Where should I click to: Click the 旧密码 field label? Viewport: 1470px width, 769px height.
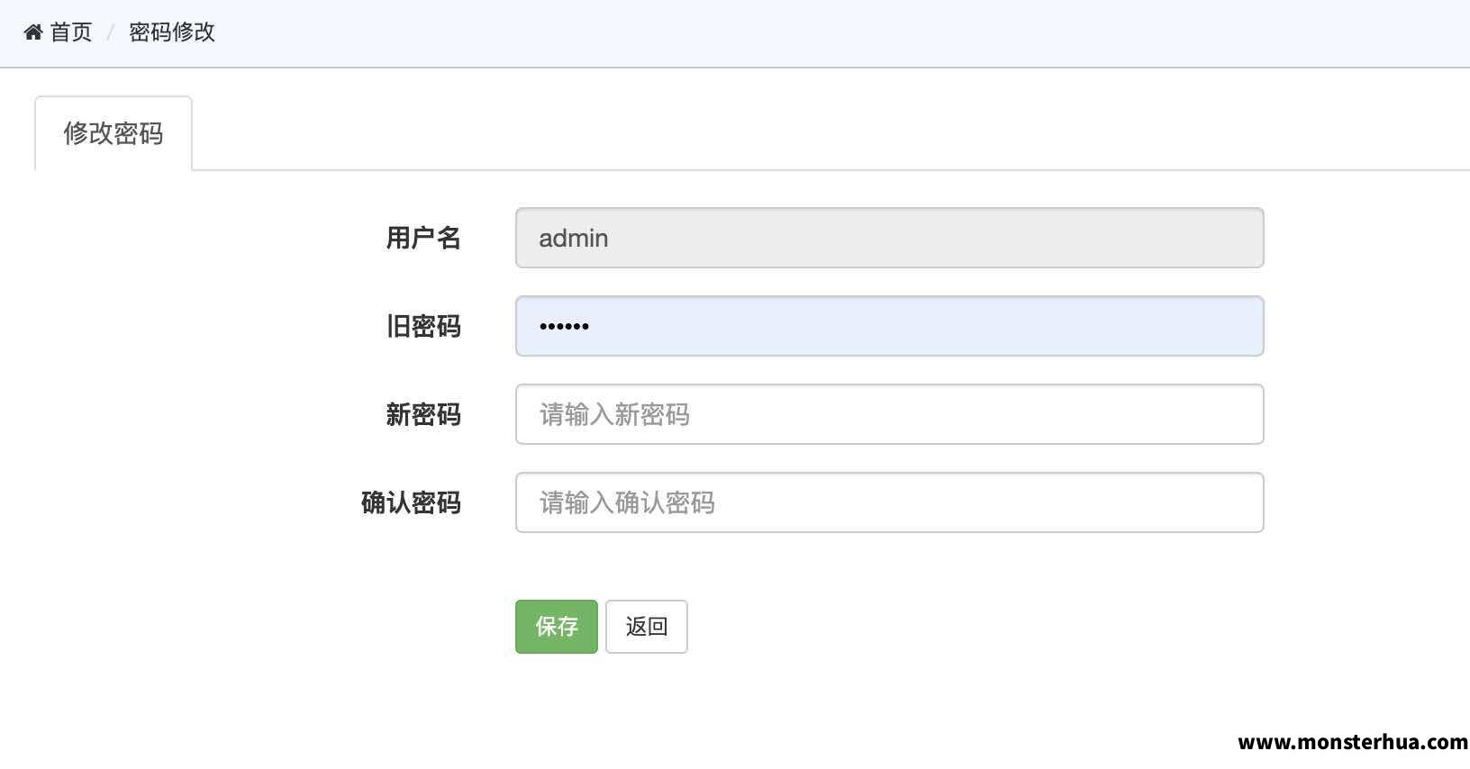click(x=423, y=326)
